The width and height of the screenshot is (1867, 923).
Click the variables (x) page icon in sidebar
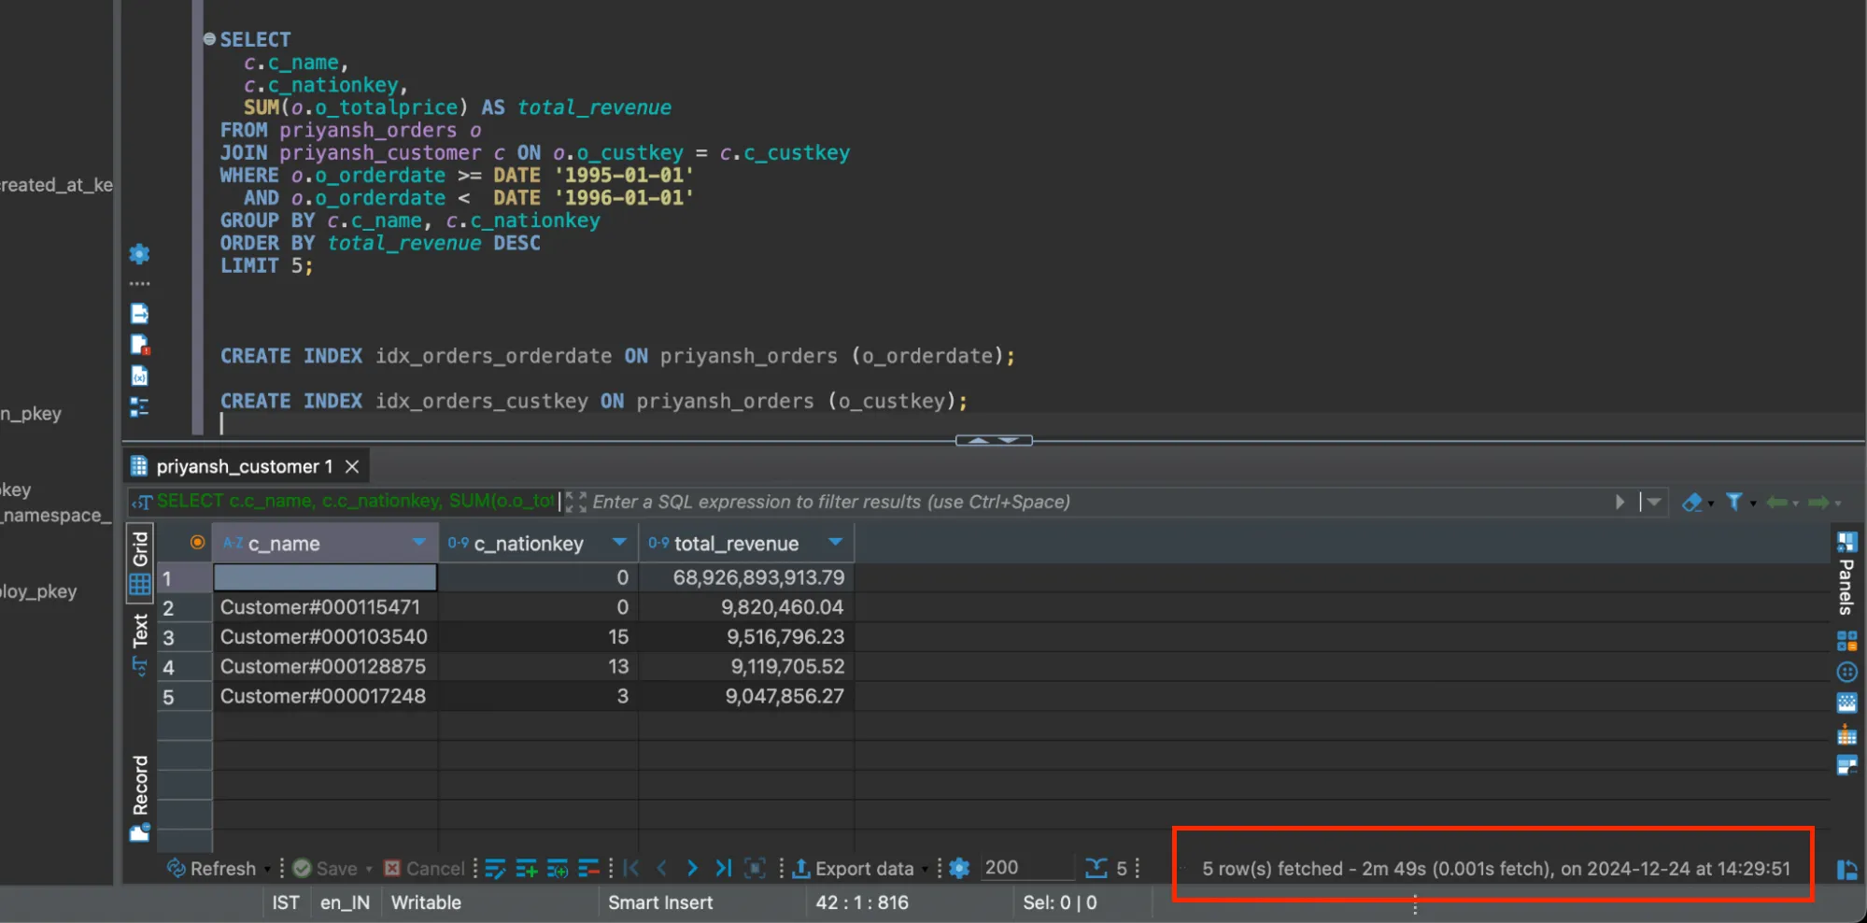click(139, 376)
